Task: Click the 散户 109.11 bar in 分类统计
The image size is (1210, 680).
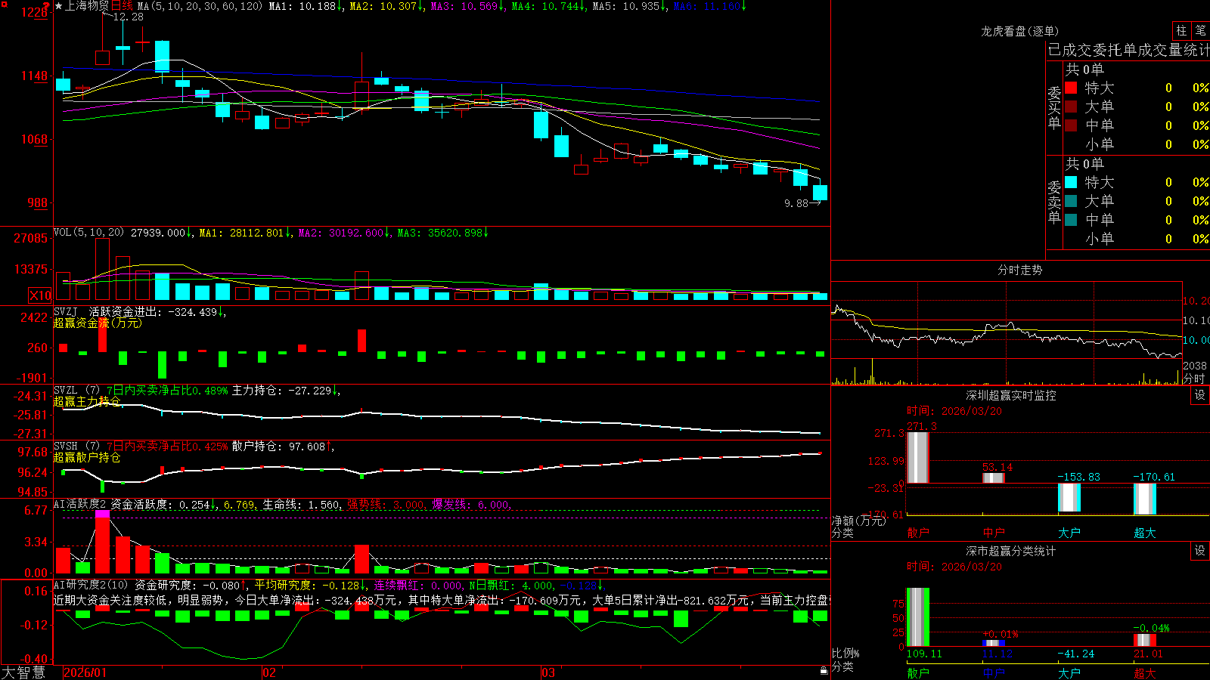Action: [918, 617]
